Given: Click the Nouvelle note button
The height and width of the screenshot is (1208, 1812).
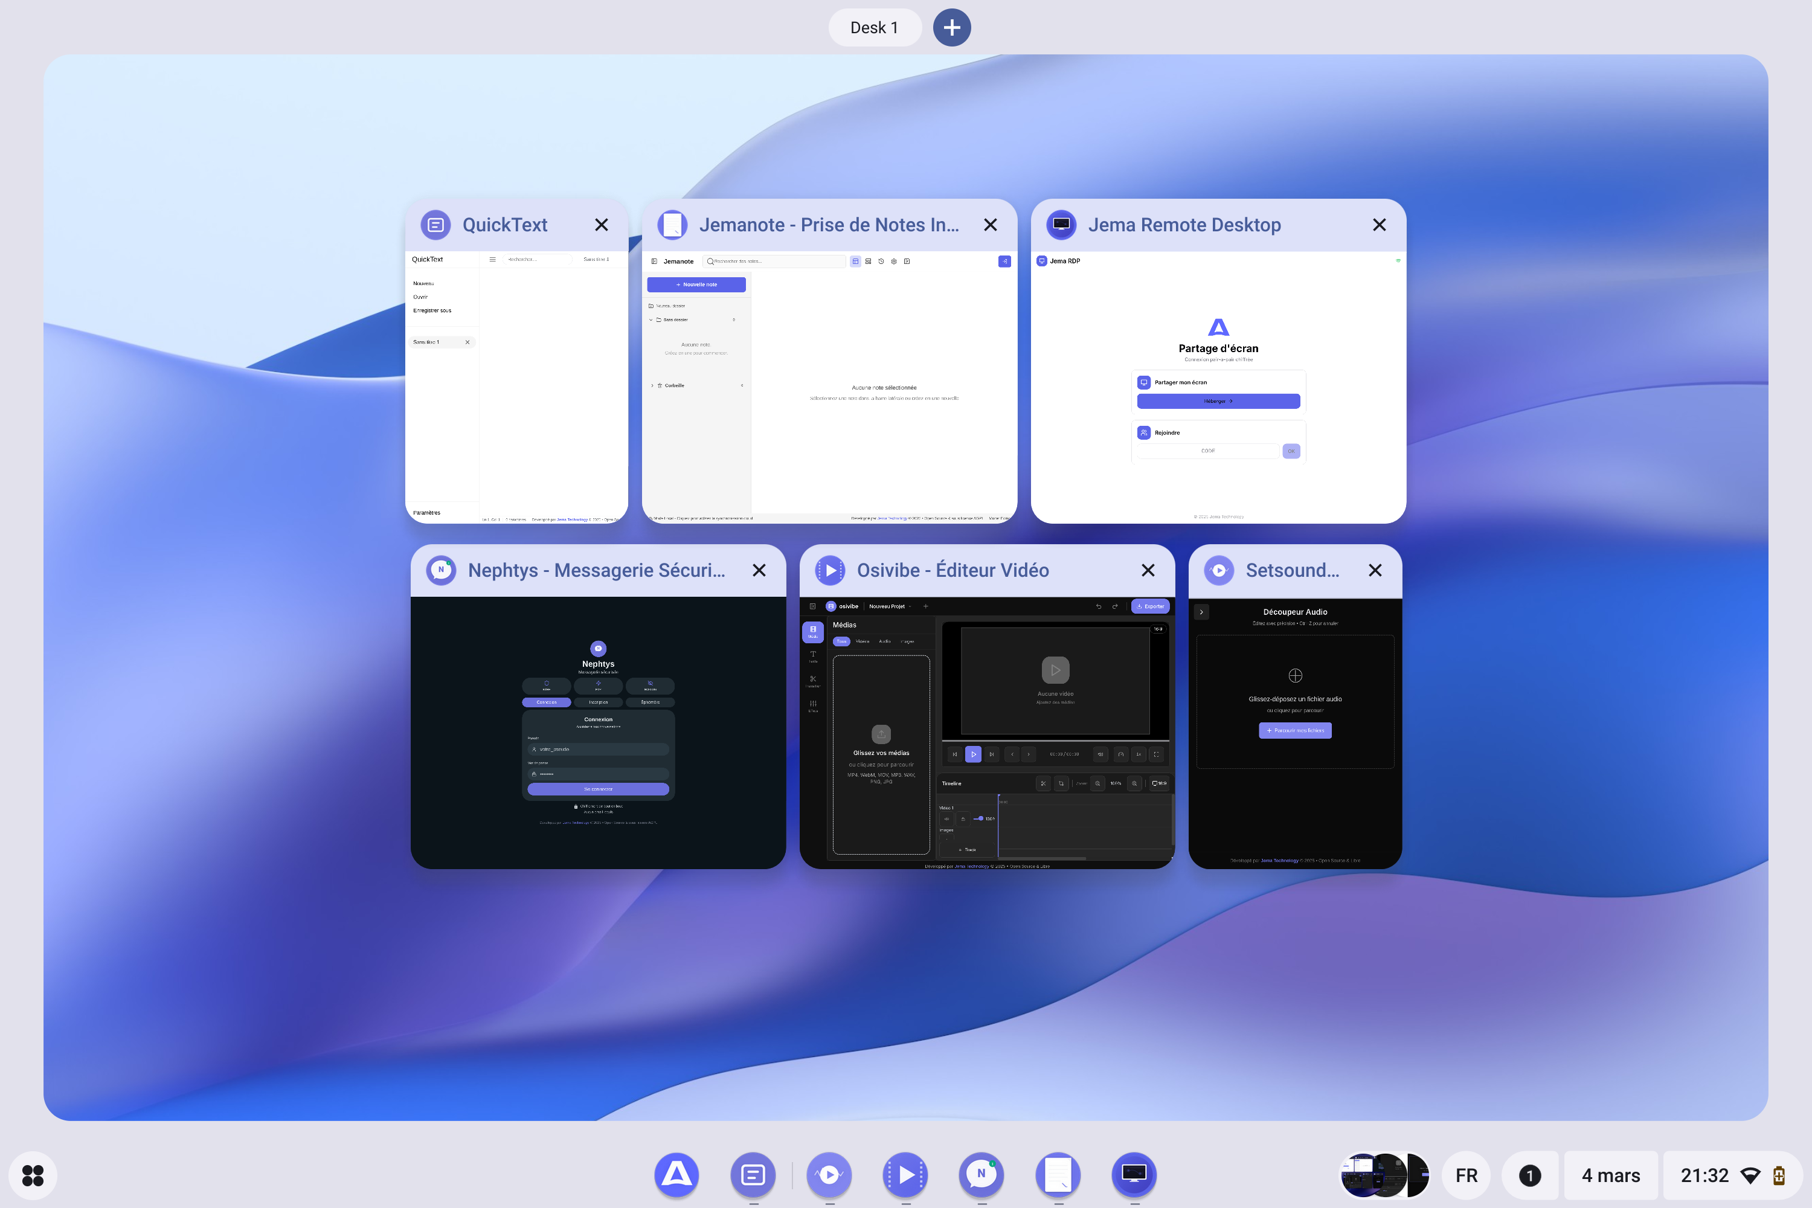Looking at the screenshot, I should coord(696,284).
